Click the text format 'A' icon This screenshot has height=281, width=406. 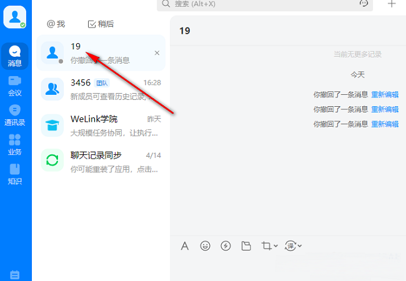pos(185,246)
